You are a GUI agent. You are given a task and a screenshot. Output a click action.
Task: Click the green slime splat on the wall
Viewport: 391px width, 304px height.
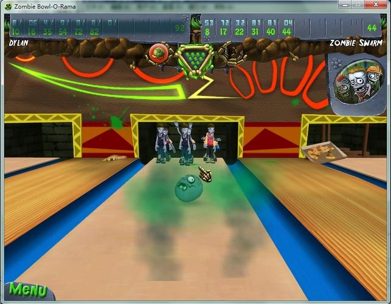[116, 122]
